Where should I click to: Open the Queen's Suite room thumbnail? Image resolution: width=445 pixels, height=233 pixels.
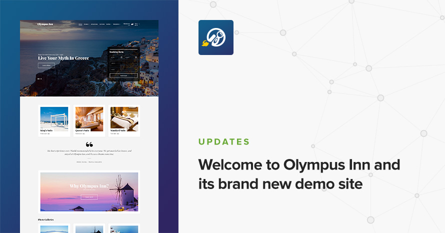(x=89, y=119)
